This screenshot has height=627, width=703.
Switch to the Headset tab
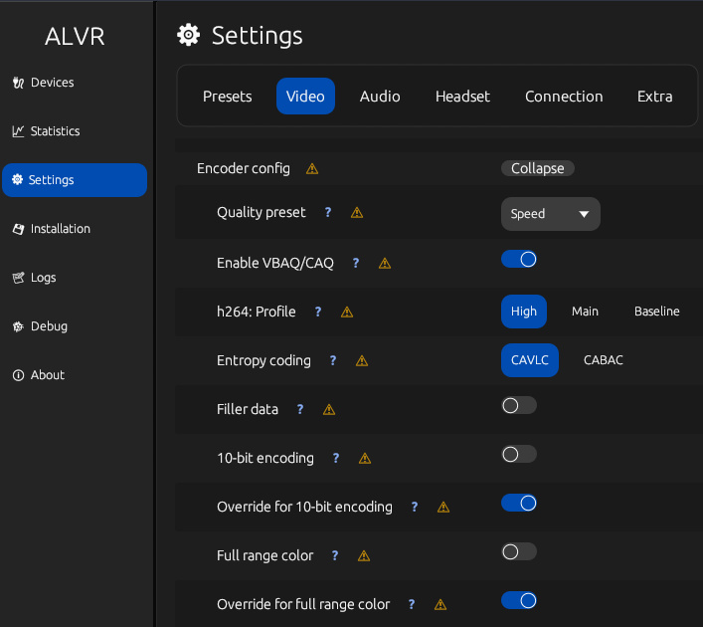click(x=462, y=97)
